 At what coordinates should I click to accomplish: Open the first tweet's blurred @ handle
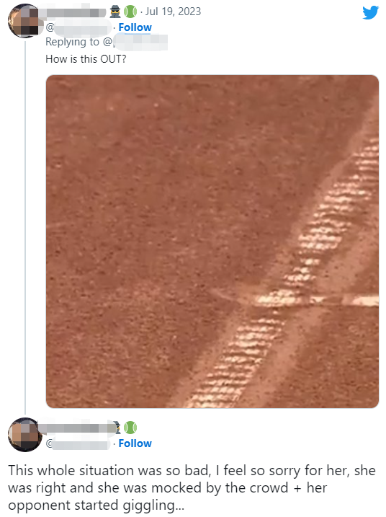tap(78, 27)
